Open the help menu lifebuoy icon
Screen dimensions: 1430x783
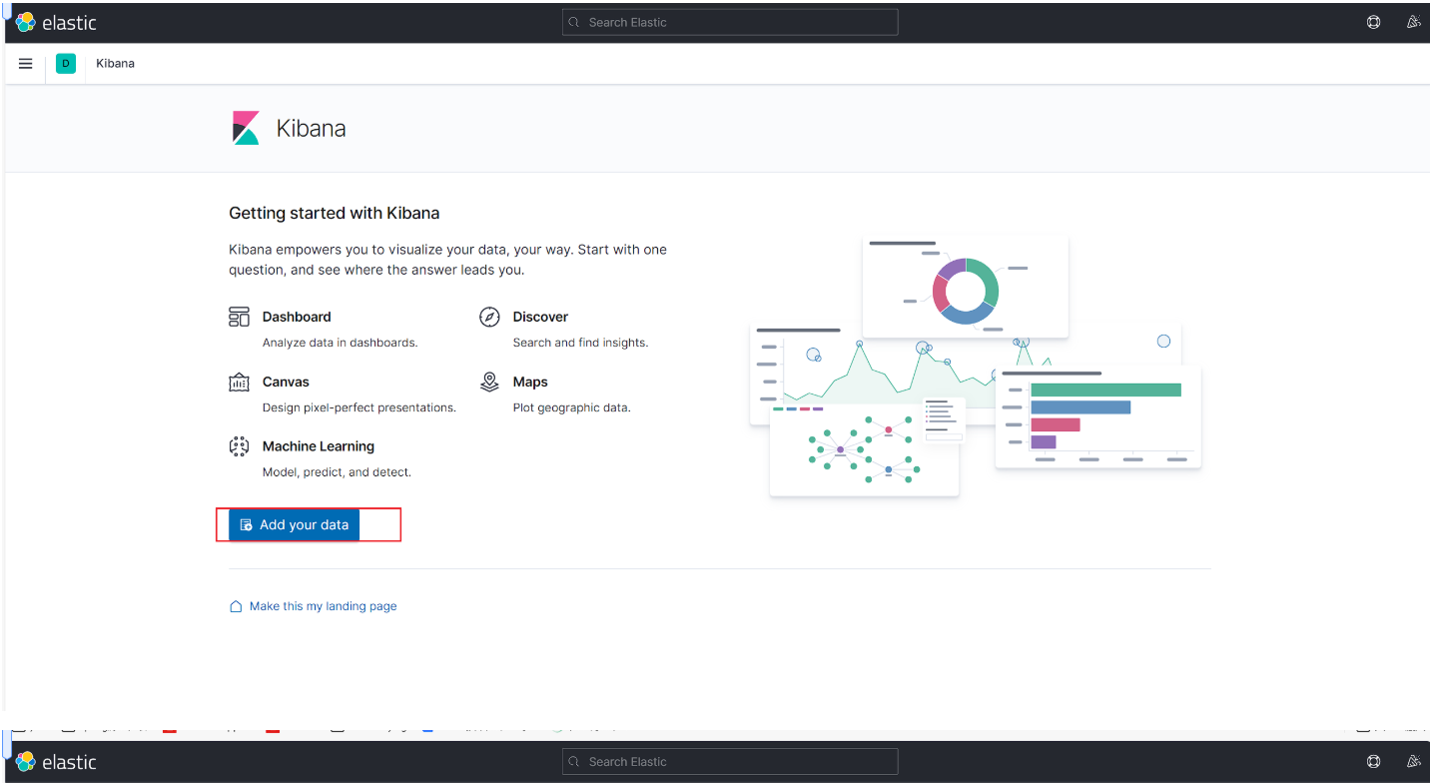1374,22
